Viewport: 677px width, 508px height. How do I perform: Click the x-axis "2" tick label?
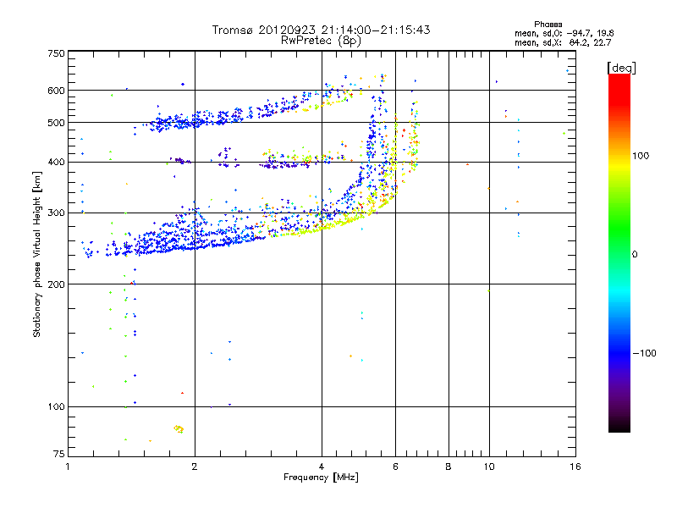point(195,467)
